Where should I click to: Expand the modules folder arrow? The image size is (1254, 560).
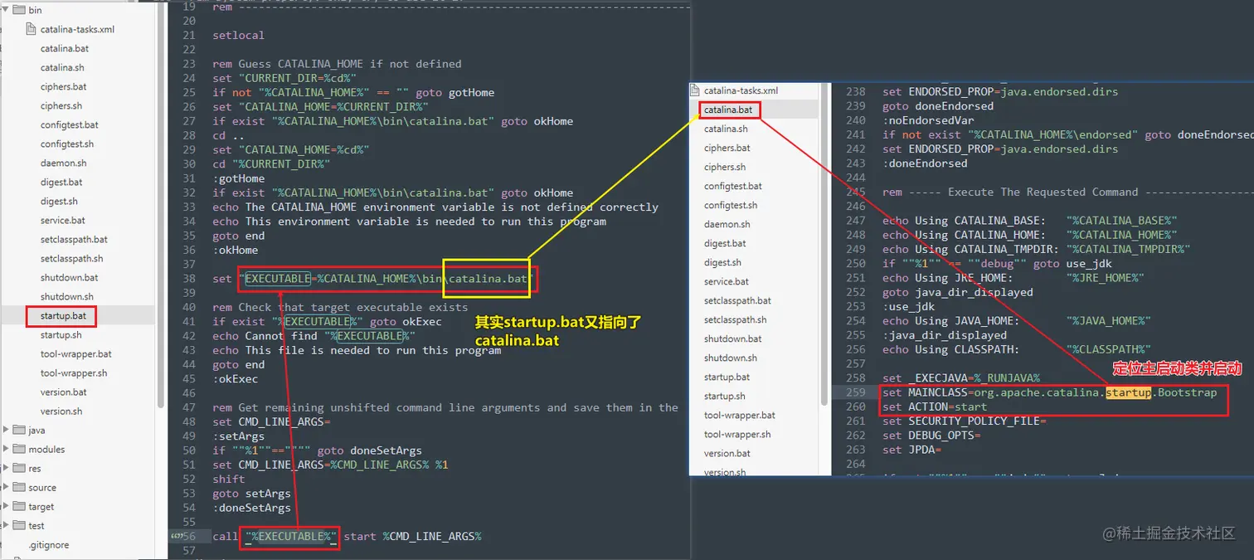7,449
